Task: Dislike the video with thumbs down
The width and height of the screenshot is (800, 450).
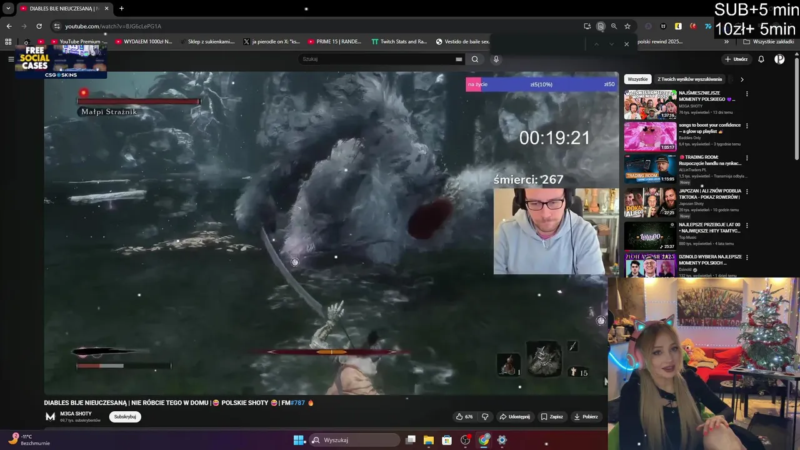Action: click(x=485, y=417)
